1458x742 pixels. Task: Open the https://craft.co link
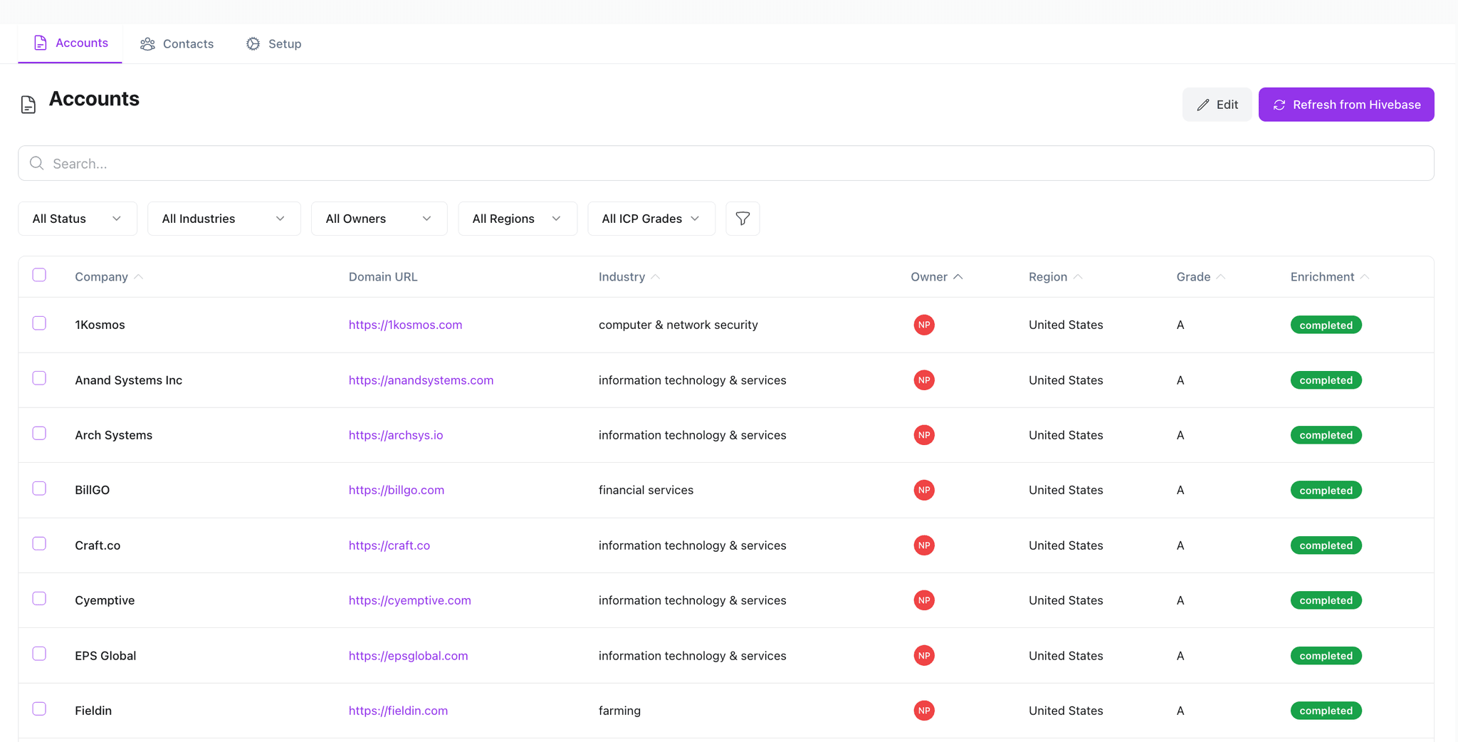pos(389,545)
